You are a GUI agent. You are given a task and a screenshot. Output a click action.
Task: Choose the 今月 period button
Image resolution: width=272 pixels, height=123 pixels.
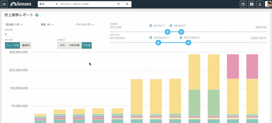(x=62, y=45)
